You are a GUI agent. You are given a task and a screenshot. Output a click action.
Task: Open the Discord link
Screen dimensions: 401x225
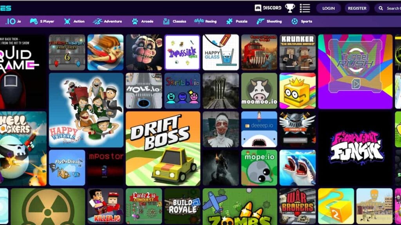pyautogui.click(x=268, y=8)
